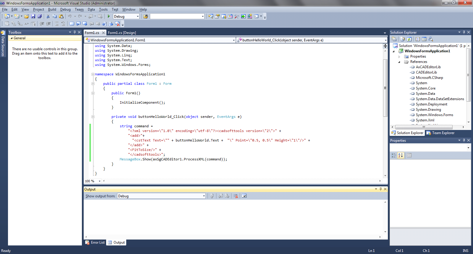This screenshot has height=254, width=473.
Task: Open the Build menu
Action: click(52, 9)
